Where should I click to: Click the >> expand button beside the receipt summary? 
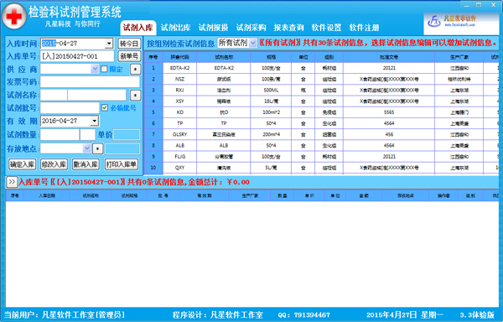tap(12, 182)
